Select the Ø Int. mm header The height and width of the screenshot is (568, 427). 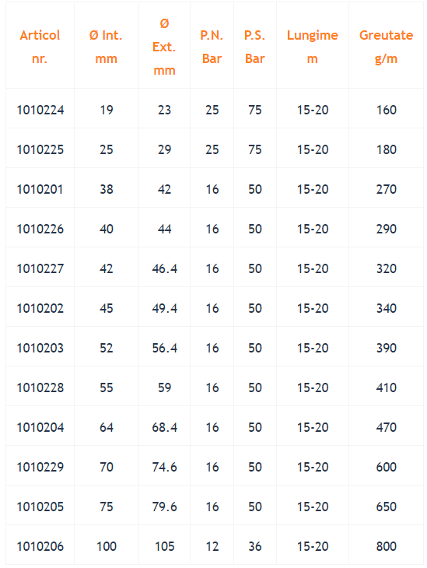tap(106, 47)
